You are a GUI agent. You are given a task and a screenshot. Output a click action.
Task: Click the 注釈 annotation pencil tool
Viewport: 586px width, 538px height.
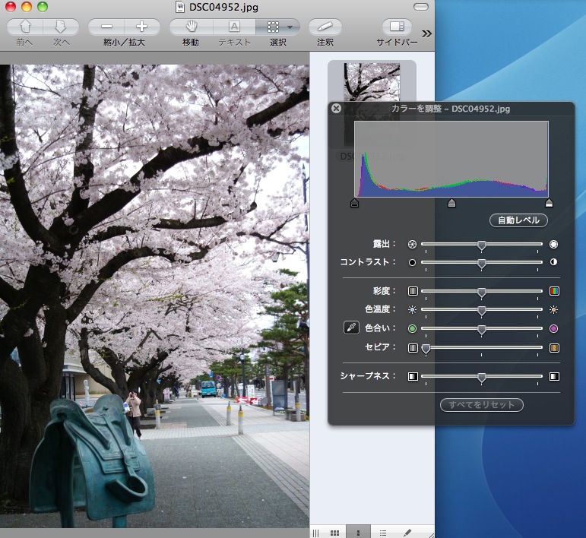[325, 27]
